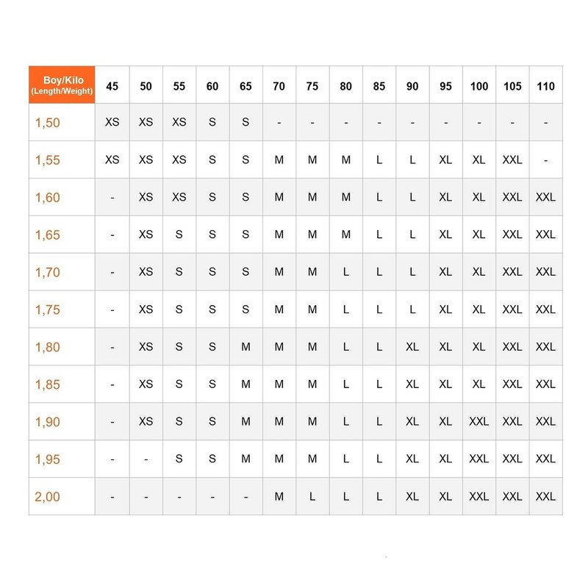Click the M cell for 1,80 at 65 kilos

(245, 347)
